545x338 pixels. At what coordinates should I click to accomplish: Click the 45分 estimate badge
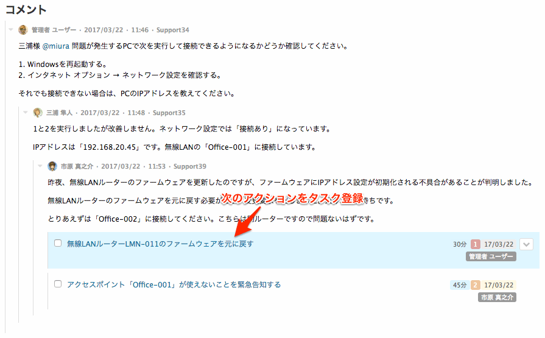(x=460, y=285)
